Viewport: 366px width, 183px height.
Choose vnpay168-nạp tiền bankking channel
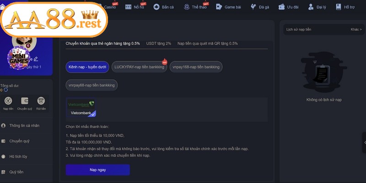pyautogui.click(x=196, y=67)
